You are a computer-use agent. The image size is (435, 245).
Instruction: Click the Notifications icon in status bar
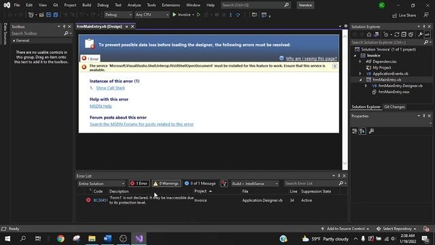click(426, 229)
